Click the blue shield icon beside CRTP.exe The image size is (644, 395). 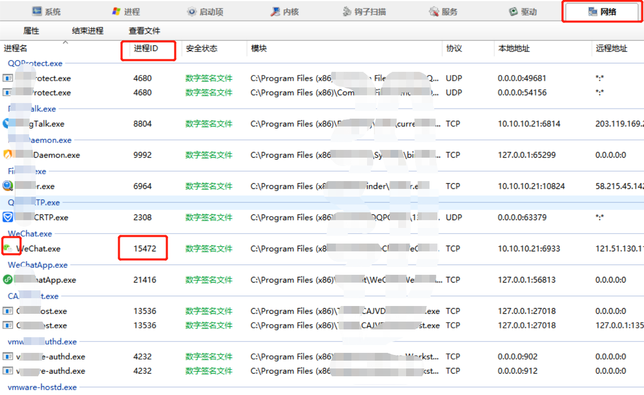point(8,217)
